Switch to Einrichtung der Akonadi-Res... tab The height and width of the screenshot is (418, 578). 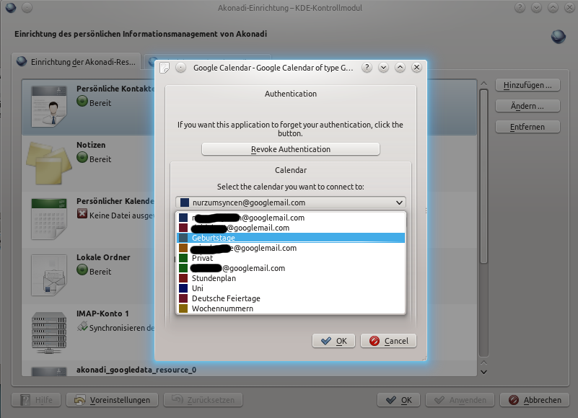(x=76, y=62)
